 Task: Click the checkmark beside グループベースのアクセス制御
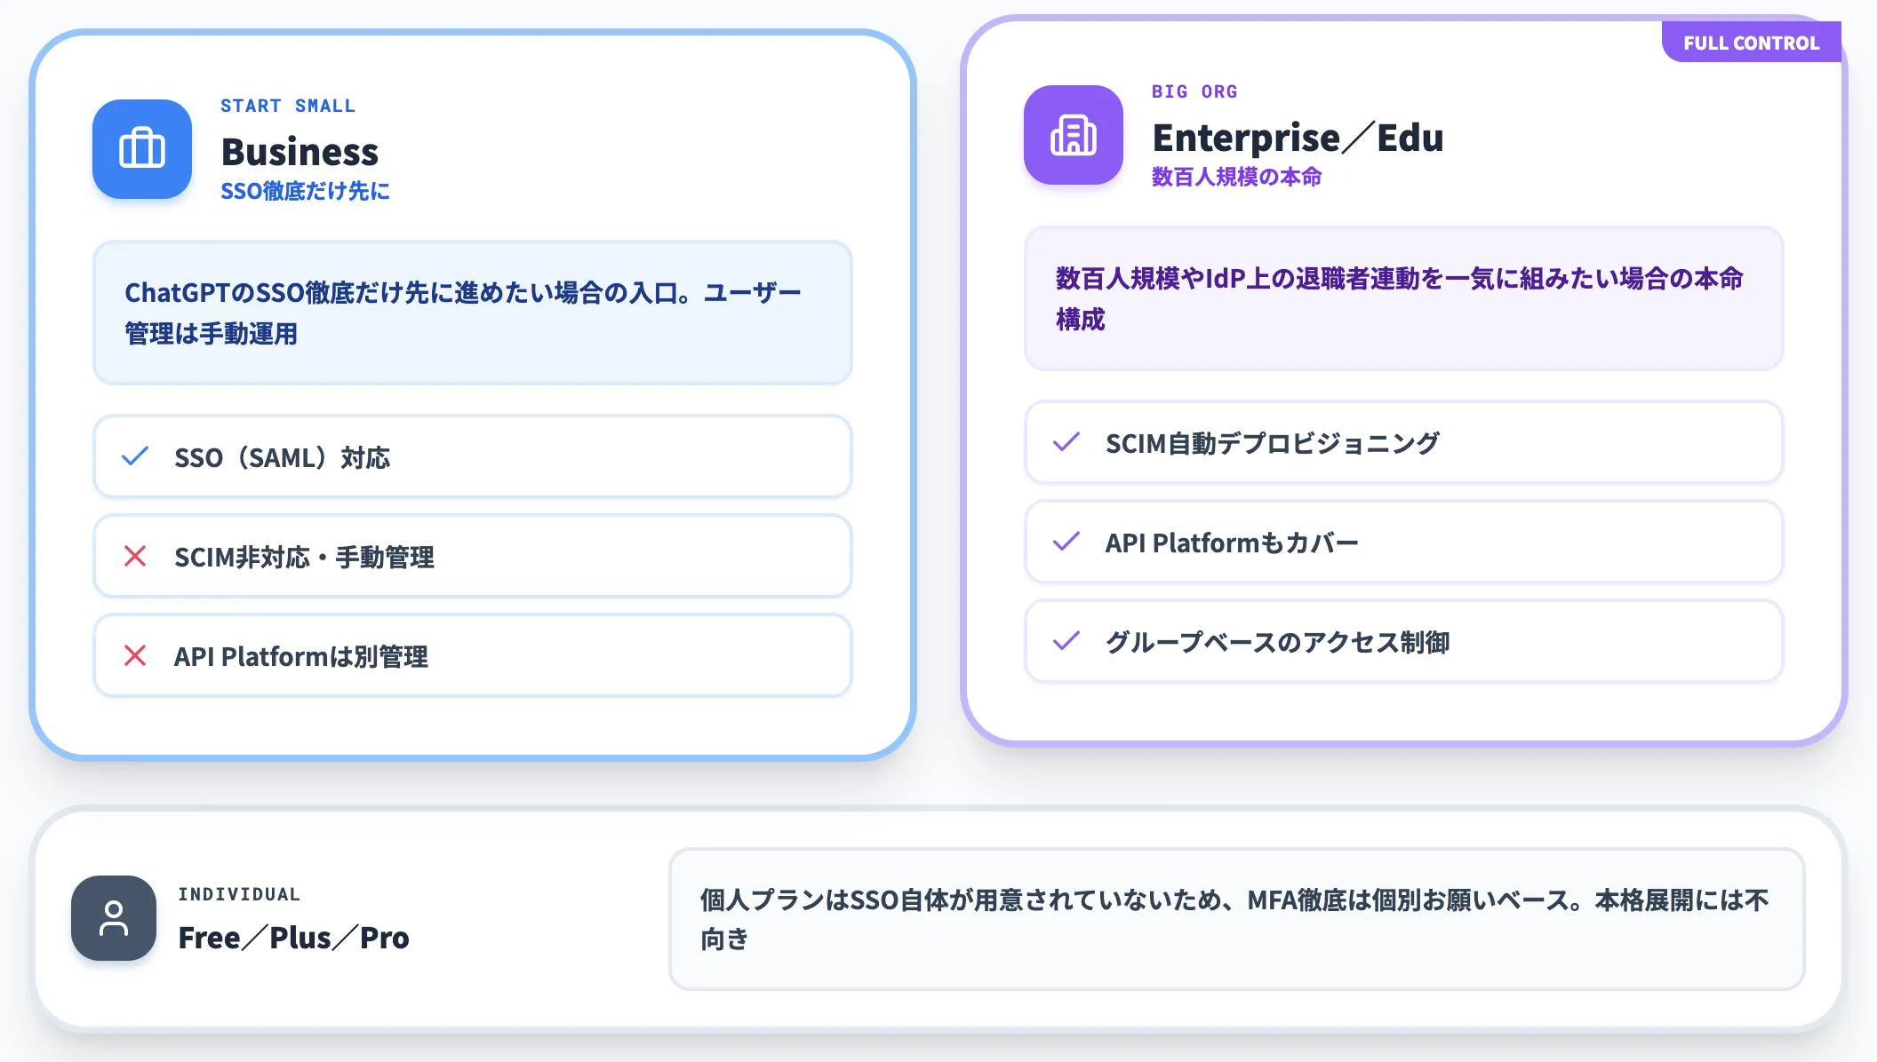point(1066,641)
